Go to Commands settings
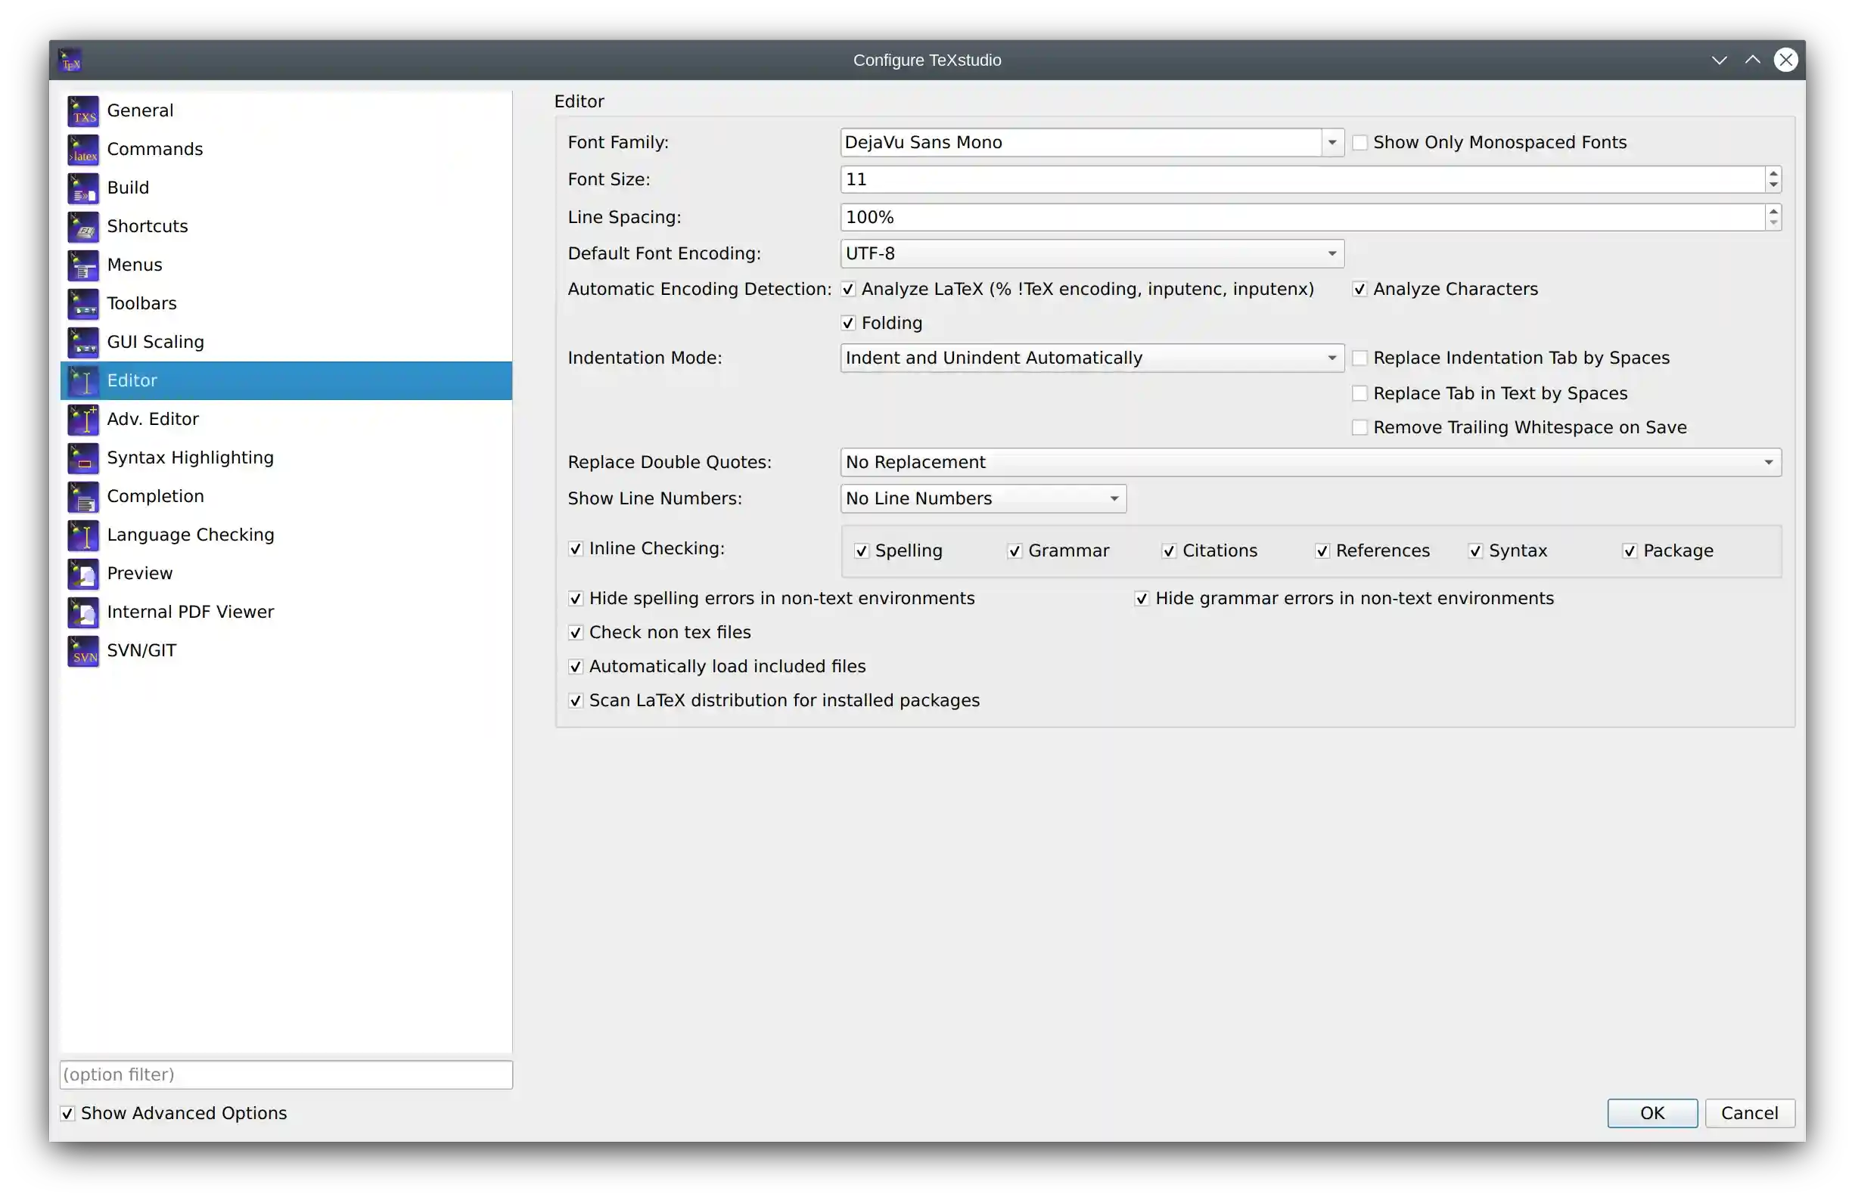1855x1200 pixels. (x=286, y=150)
